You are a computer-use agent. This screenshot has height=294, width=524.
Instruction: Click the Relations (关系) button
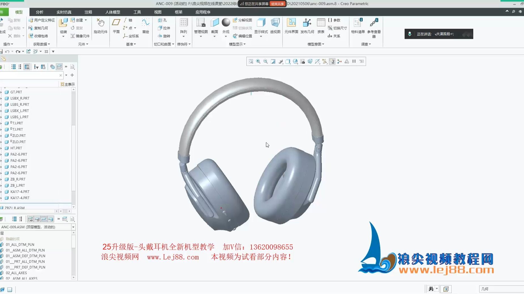[334, 36]
